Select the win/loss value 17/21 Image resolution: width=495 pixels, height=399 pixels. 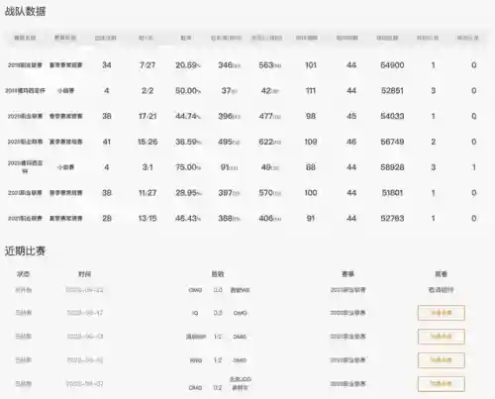pyautogui.click(x=148, y=116)
